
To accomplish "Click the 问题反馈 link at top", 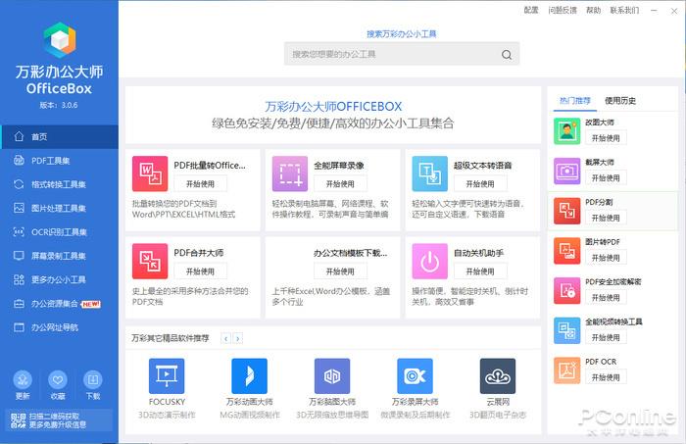I will (x=563, y=10).
